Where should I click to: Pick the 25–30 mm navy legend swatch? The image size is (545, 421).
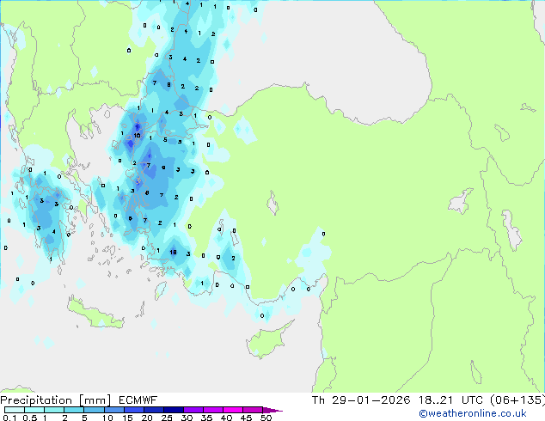(x=173, y=410)
